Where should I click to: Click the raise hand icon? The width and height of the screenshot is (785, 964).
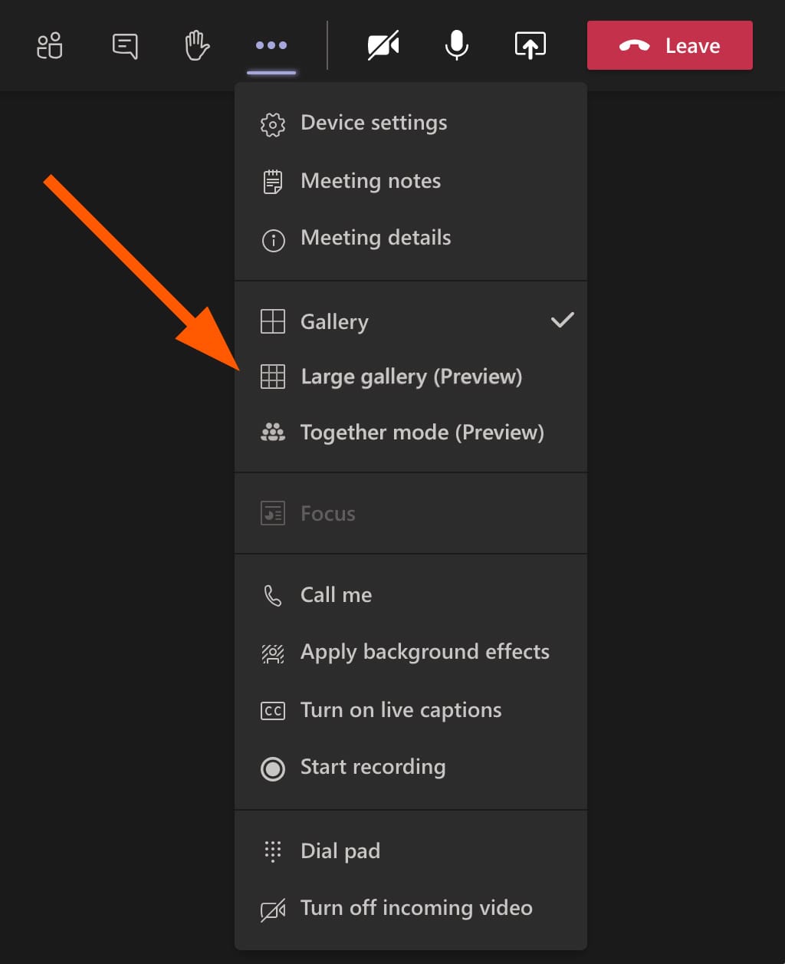196,45
